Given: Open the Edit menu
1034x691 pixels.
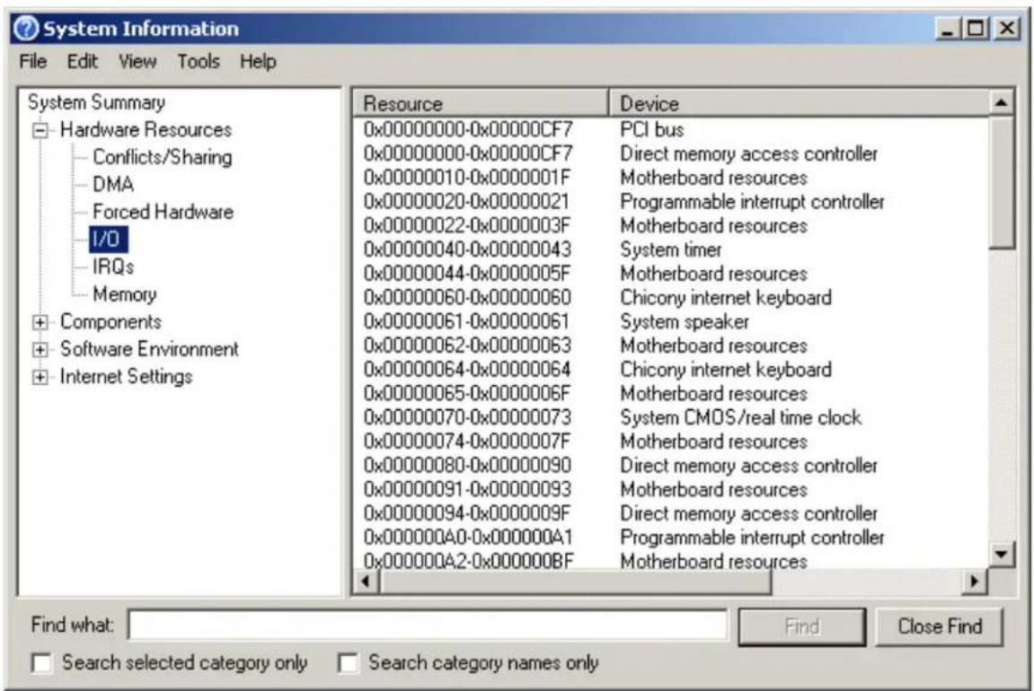Looking at the screenshot, I should 82,61.
